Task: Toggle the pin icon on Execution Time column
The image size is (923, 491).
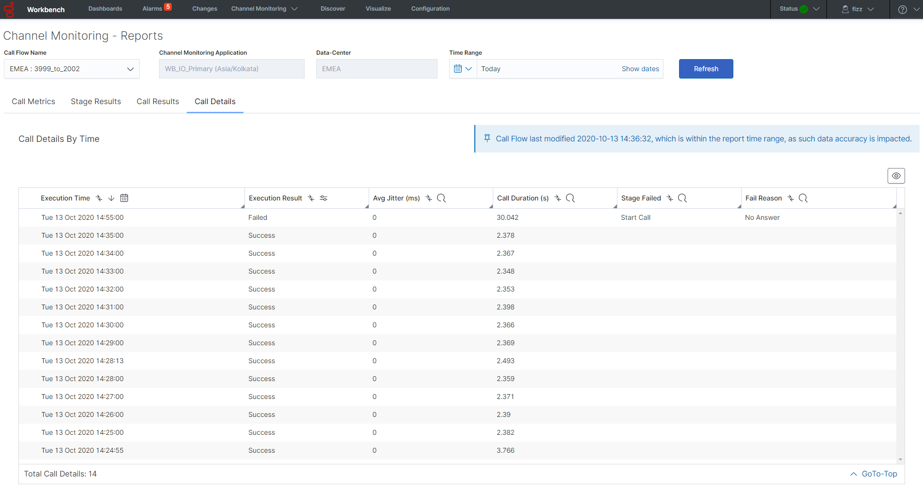Action: (99, 198)
